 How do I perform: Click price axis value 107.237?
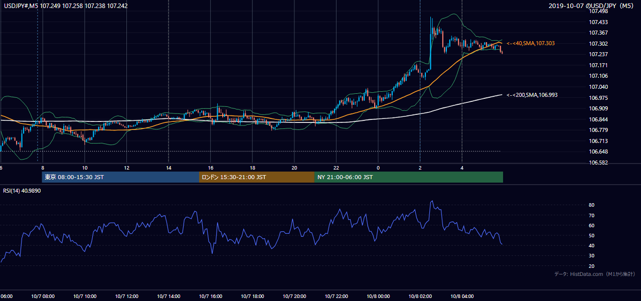click(598, 54)
